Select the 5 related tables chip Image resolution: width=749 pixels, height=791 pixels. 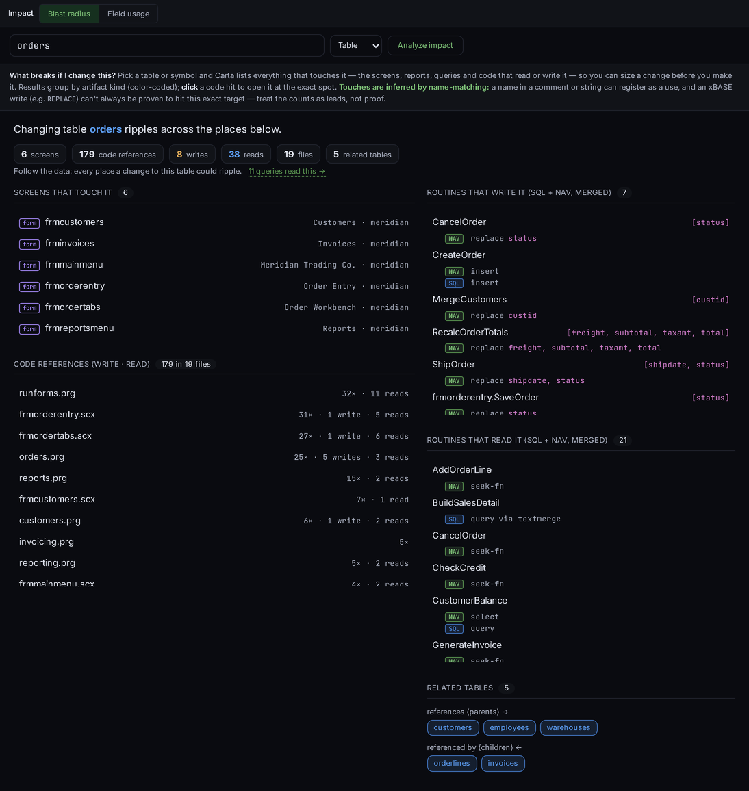pos(362,155)
